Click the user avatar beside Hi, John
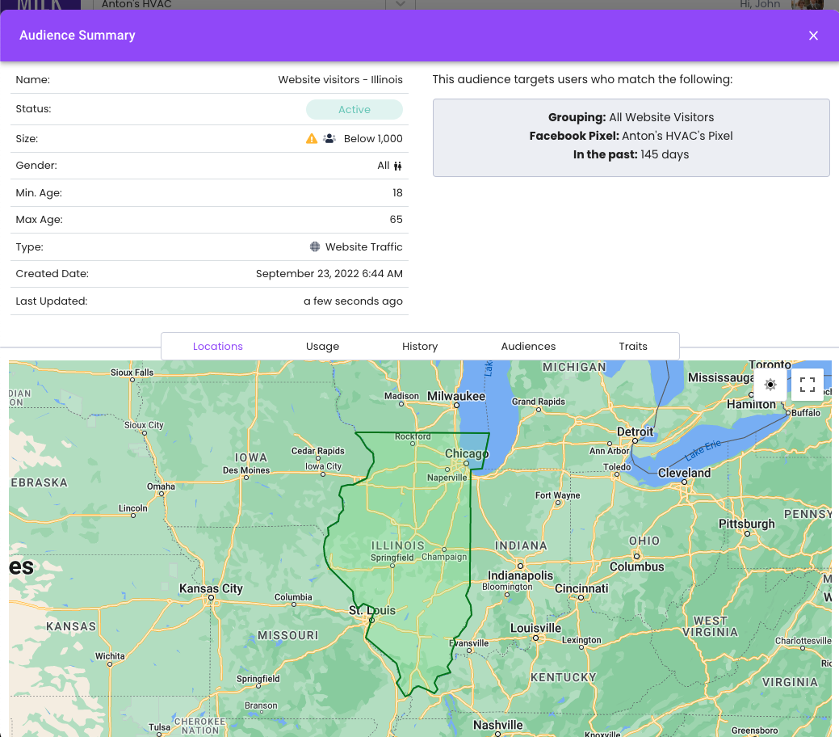This screenshot has width=839, height=737. pyautogui.click(x=807, y=5)
